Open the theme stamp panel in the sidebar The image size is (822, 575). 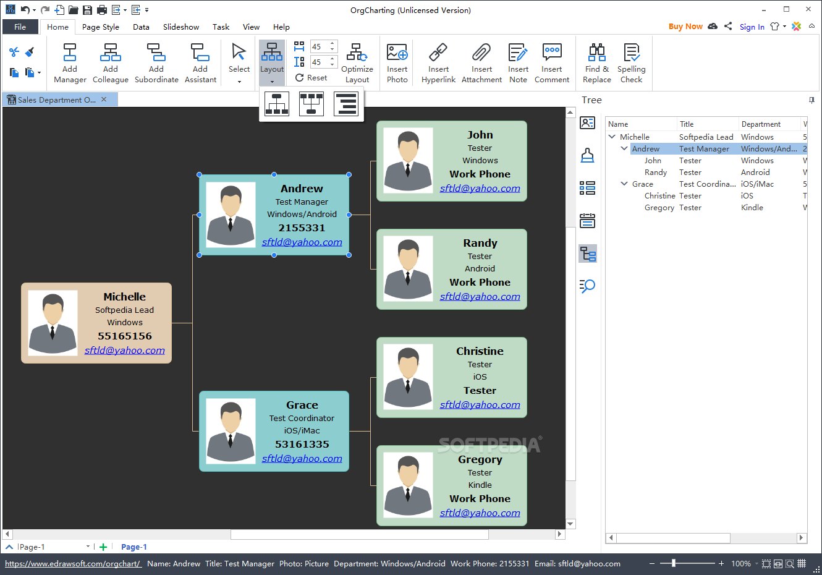tap(587, 155)
